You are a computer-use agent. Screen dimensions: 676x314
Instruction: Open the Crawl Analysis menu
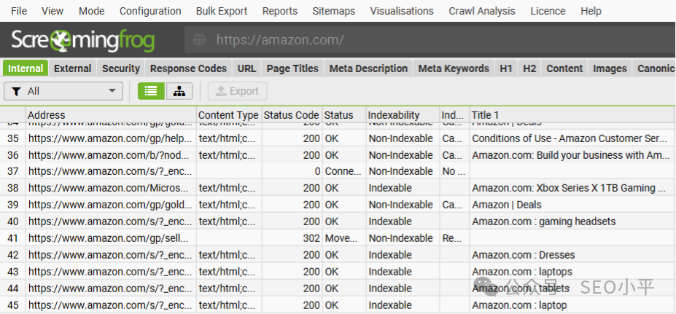click(x=482, y=11)
